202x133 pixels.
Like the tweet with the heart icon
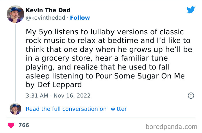coord(12,125)
